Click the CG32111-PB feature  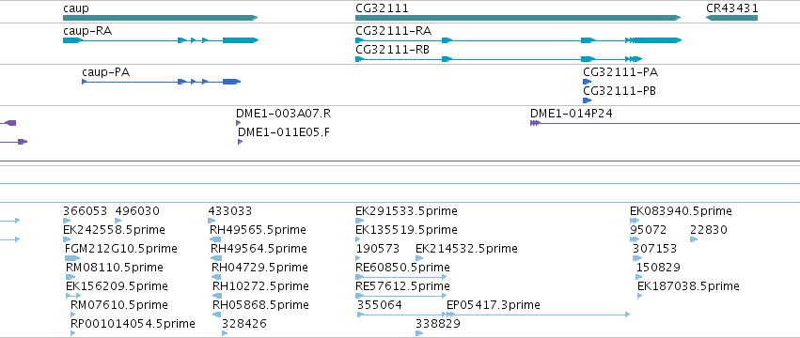(x=588, y=100)
